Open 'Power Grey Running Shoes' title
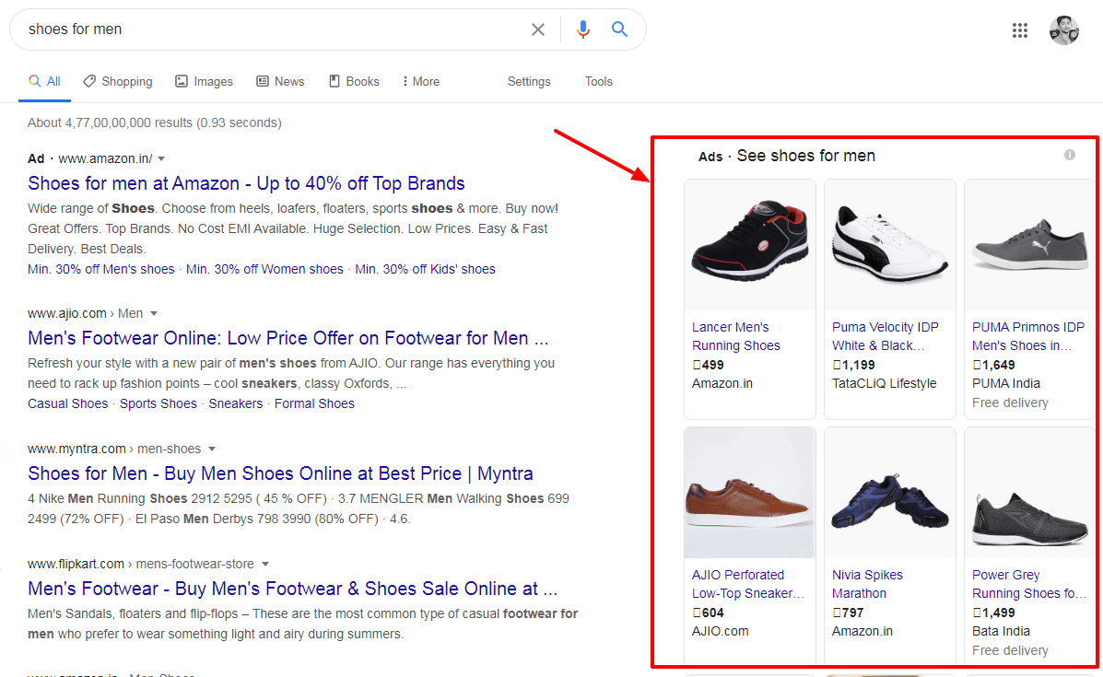This screenshot has width=1103, height=677. pos(1028,584)
